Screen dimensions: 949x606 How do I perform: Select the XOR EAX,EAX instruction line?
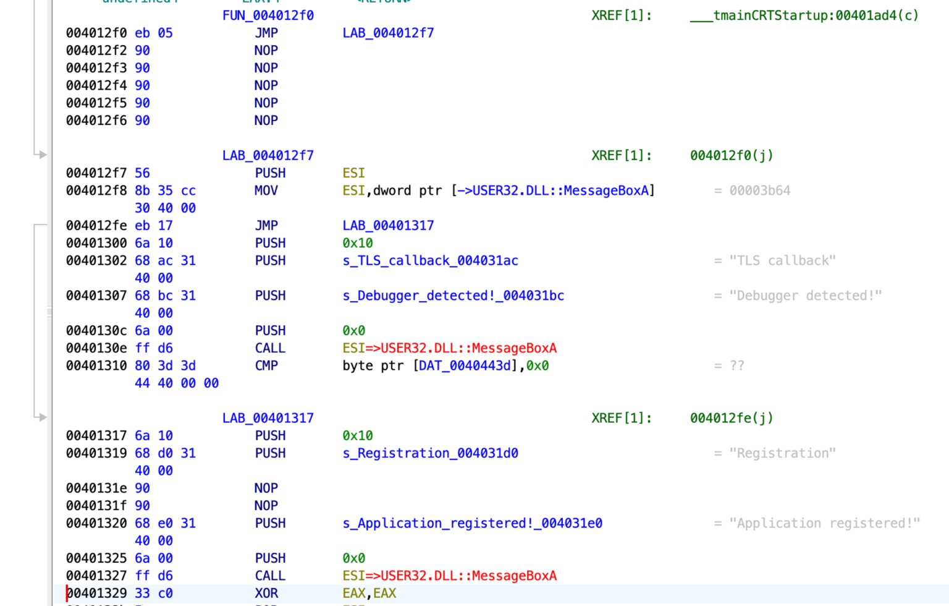point(369,593)
